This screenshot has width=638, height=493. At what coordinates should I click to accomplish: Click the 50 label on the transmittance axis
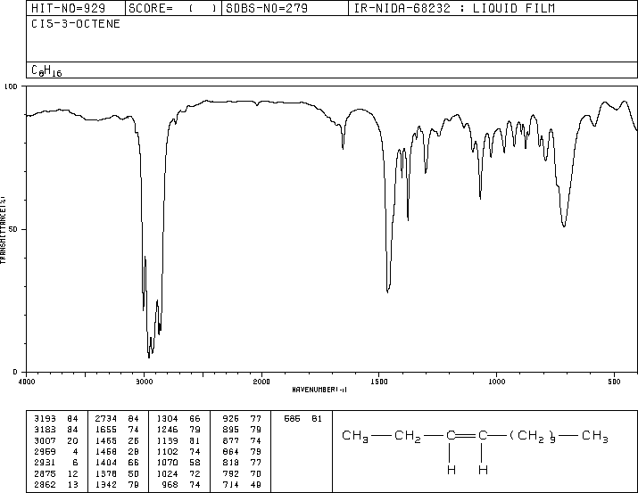pos(13,229)
